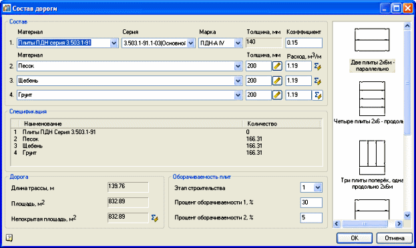The height and width of the screenshot is (248, 416).
Task: Expand the Щебень material dropdown
Action: [238, 81]
